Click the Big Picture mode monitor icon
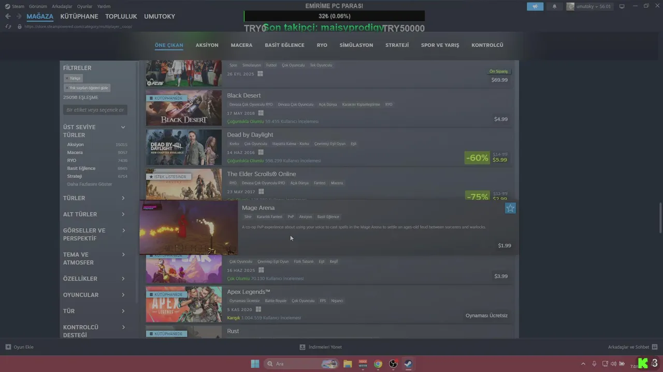663x372 pixels. tap(622, 6)
